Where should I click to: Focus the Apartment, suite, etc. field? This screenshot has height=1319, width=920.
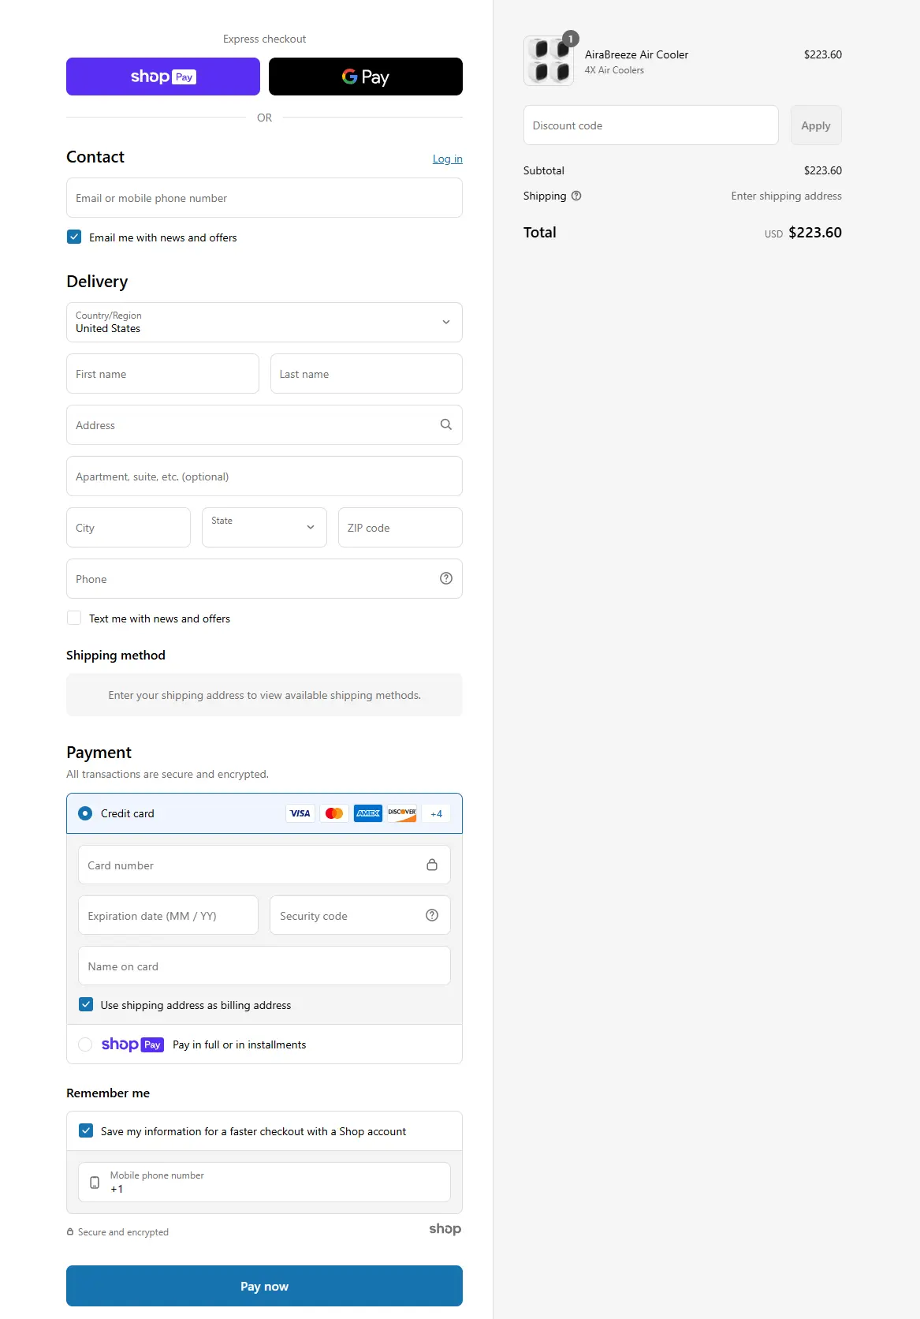pos(264,476)
